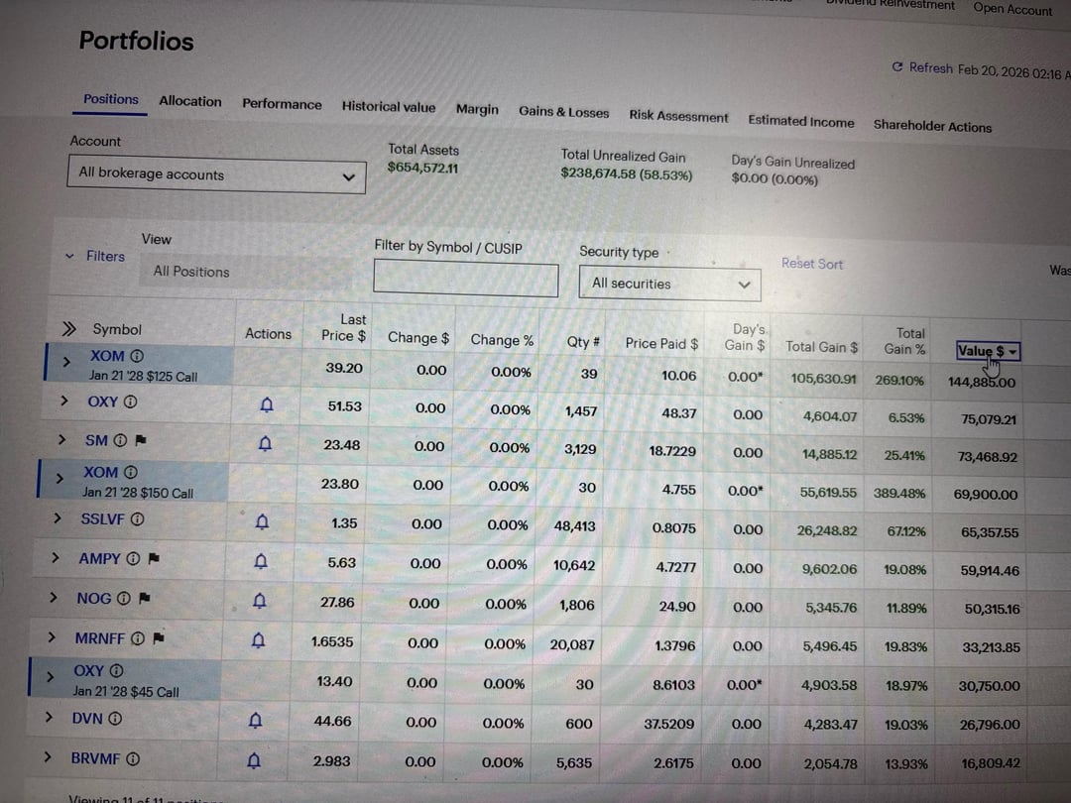Click the bell icon for NOG row

click(260, 601)
